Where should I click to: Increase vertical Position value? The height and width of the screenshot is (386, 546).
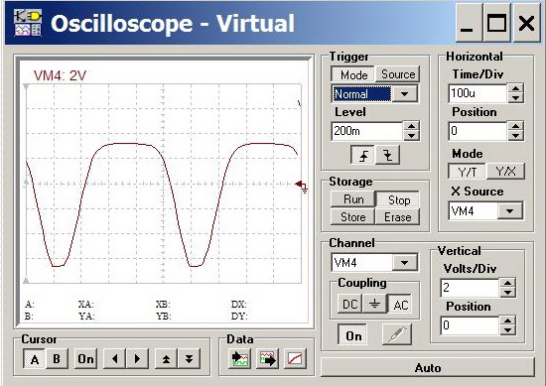tap(507, 321)
